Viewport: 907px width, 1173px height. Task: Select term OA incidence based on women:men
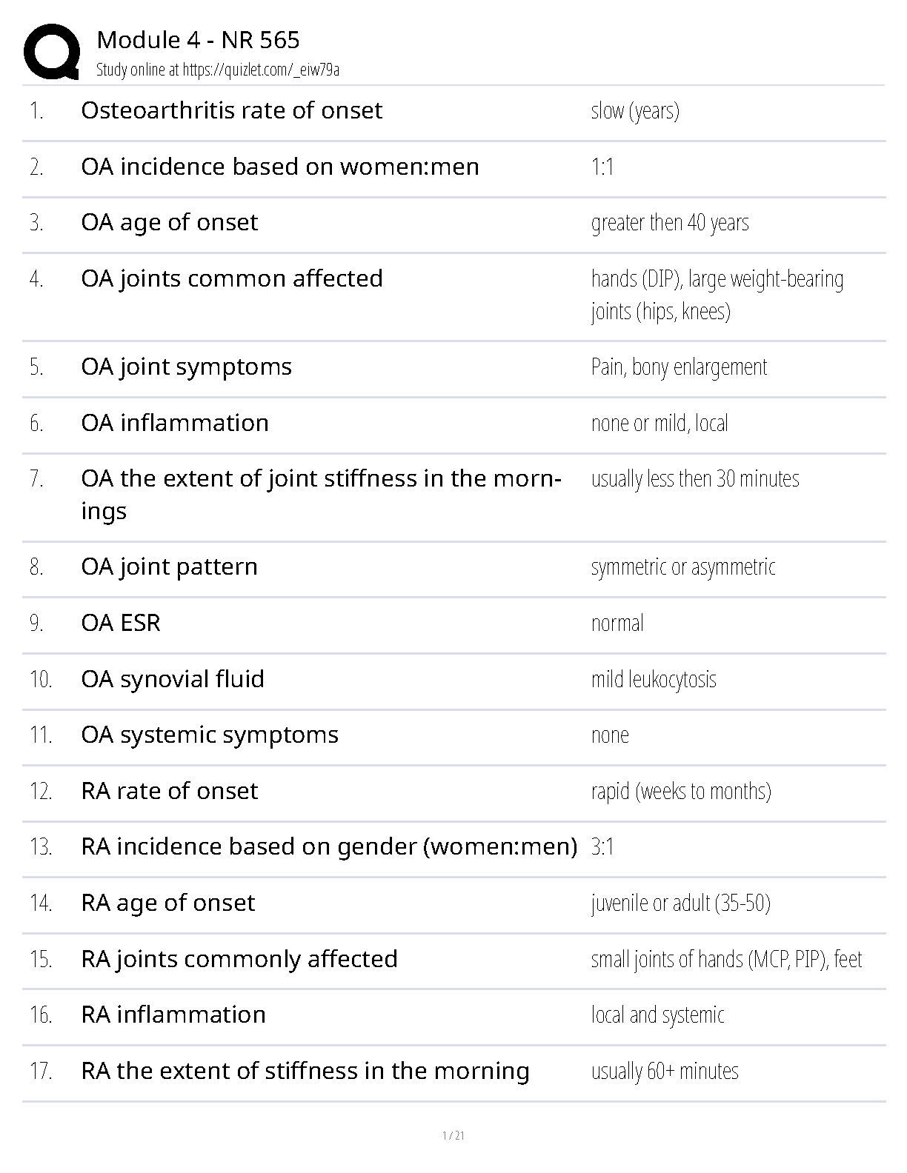(x=279, y=167)
